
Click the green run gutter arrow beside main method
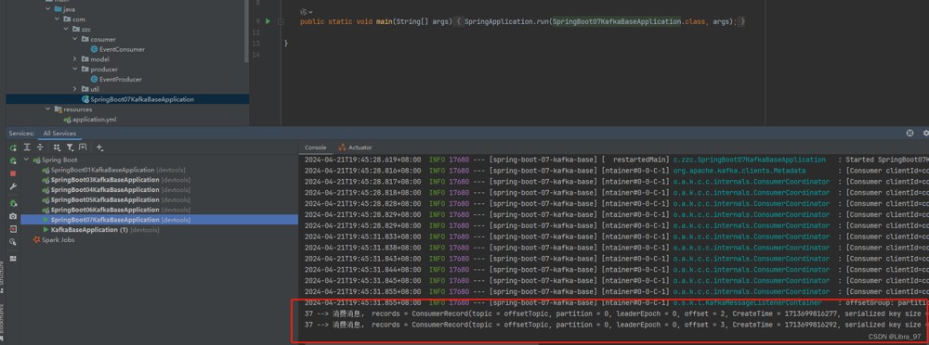(268, 21)
